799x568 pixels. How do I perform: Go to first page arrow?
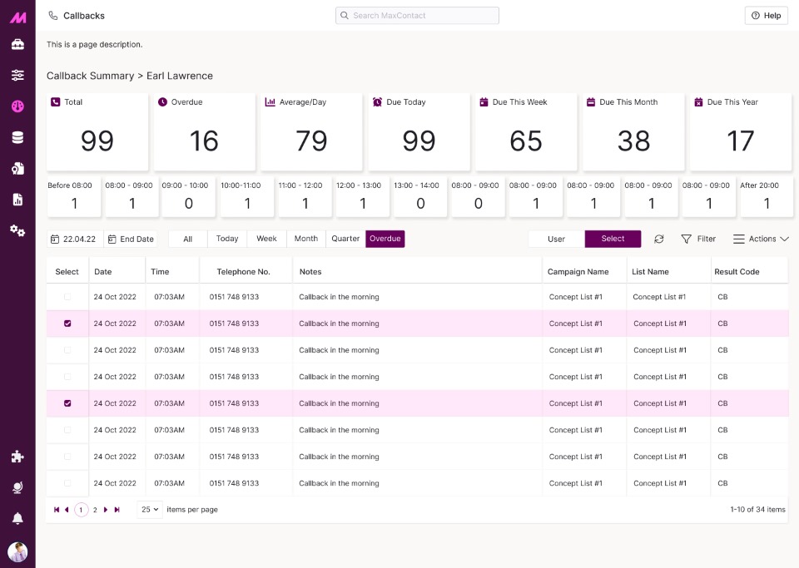tap(57, 510)
